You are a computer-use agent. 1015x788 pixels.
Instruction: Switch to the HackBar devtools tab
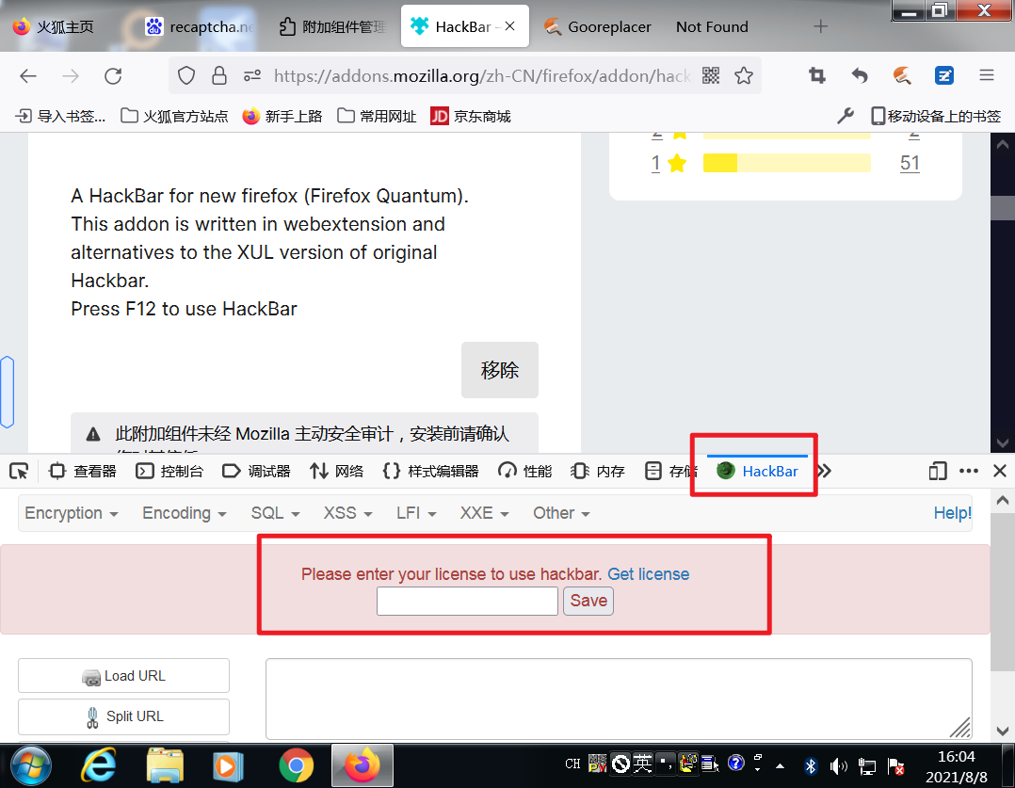click(x=753, y=471)
